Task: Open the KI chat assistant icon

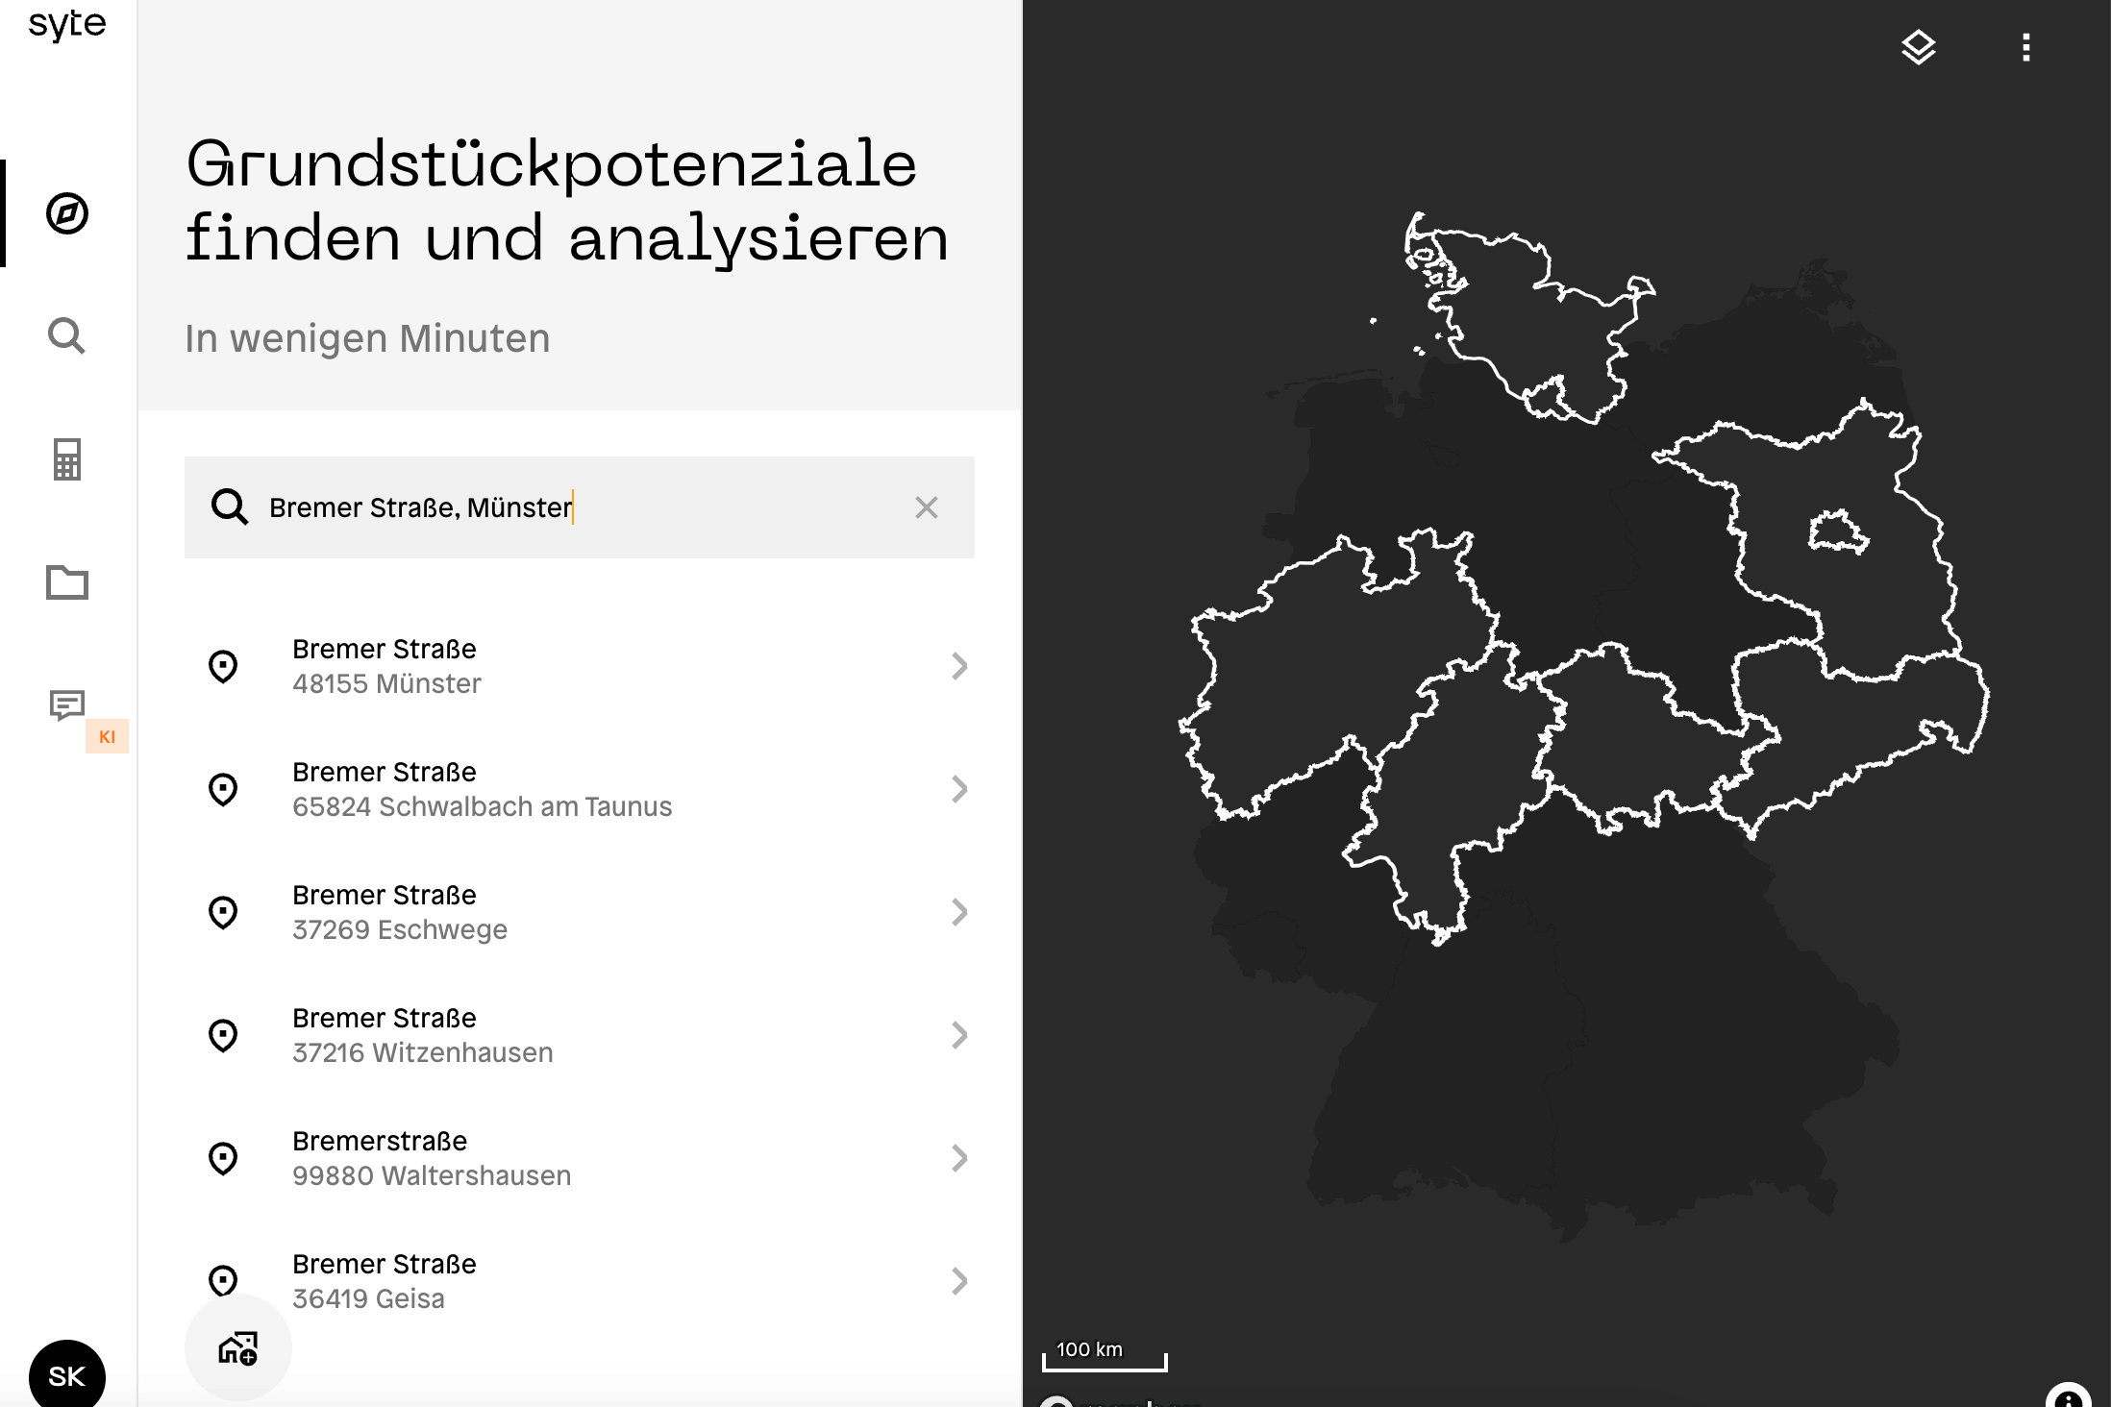Action: pos(67,705)
